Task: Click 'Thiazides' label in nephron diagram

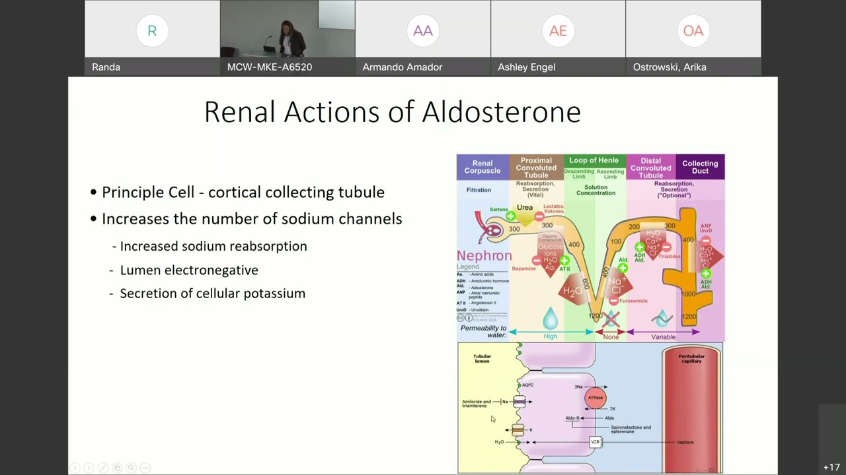Action: (x=669, y=256)
